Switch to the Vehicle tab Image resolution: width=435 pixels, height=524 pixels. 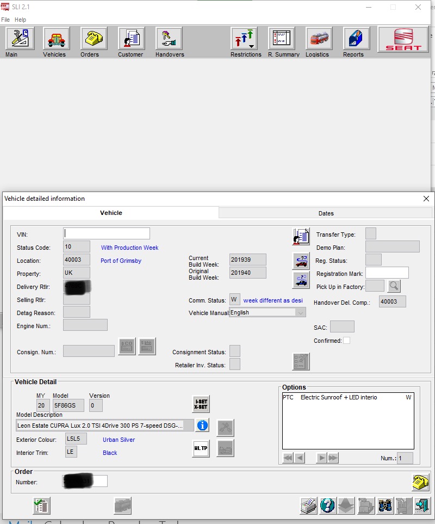tap(111, 213)
